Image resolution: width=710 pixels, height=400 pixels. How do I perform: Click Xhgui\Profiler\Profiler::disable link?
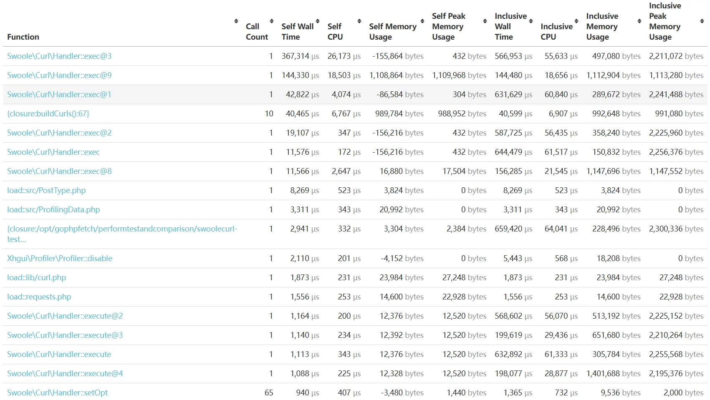click(x=60, y=259)
